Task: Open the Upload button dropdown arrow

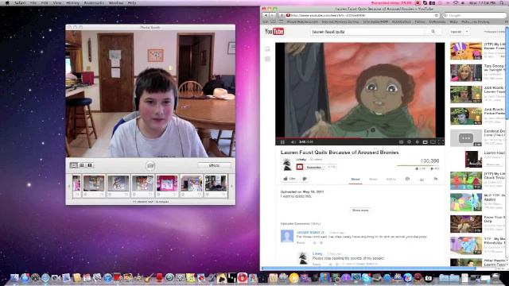Action: pos(467,32)
